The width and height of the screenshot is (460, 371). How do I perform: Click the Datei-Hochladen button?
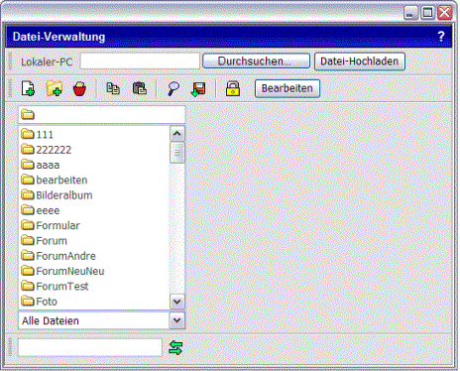click(360, 62)
